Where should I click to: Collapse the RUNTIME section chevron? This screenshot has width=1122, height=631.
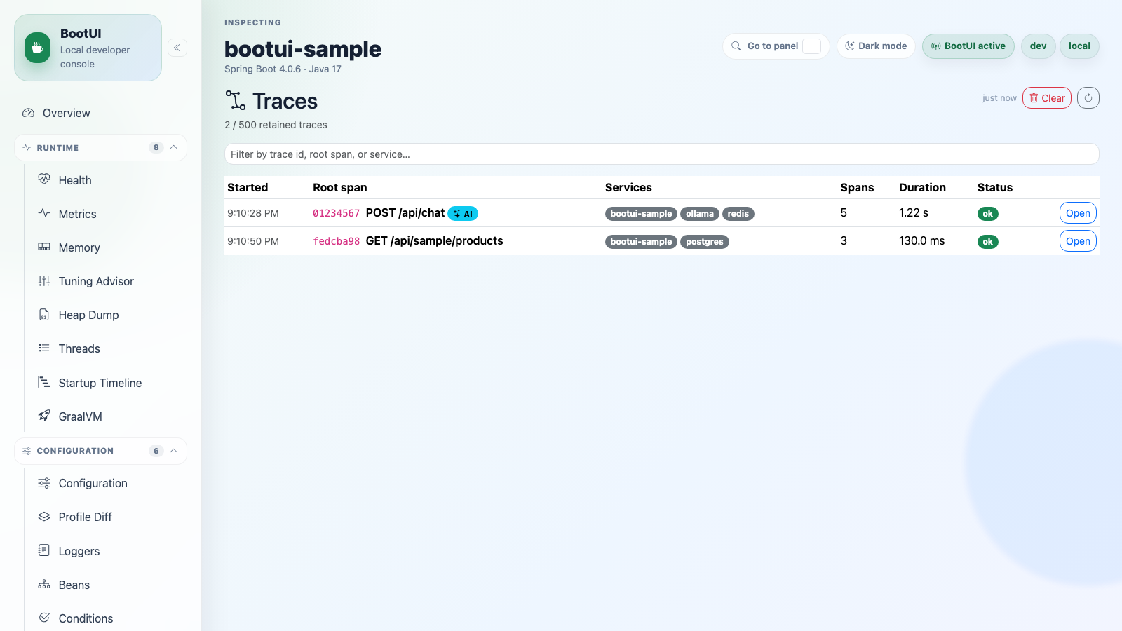[x=174, y=147]
